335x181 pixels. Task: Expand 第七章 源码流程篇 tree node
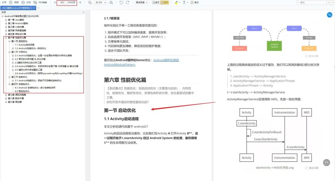pos(6,95)
